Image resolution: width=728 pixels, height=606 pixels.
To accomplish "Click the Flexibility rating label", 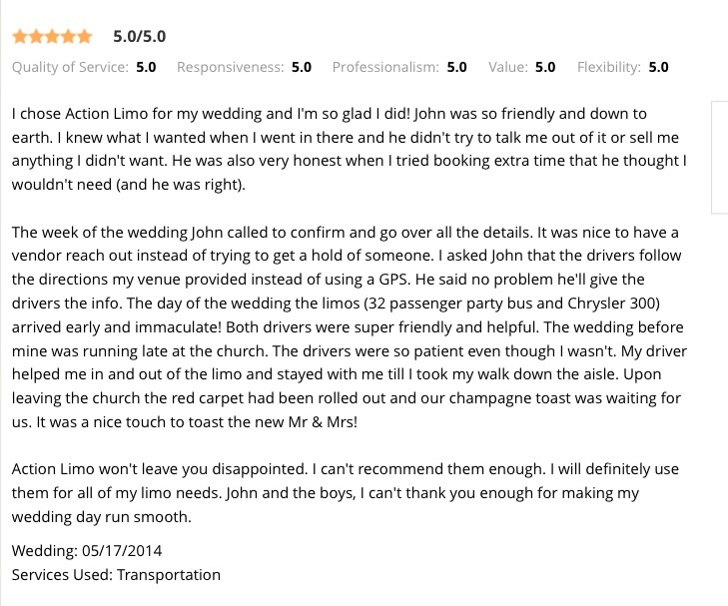I will pos(609,67).
